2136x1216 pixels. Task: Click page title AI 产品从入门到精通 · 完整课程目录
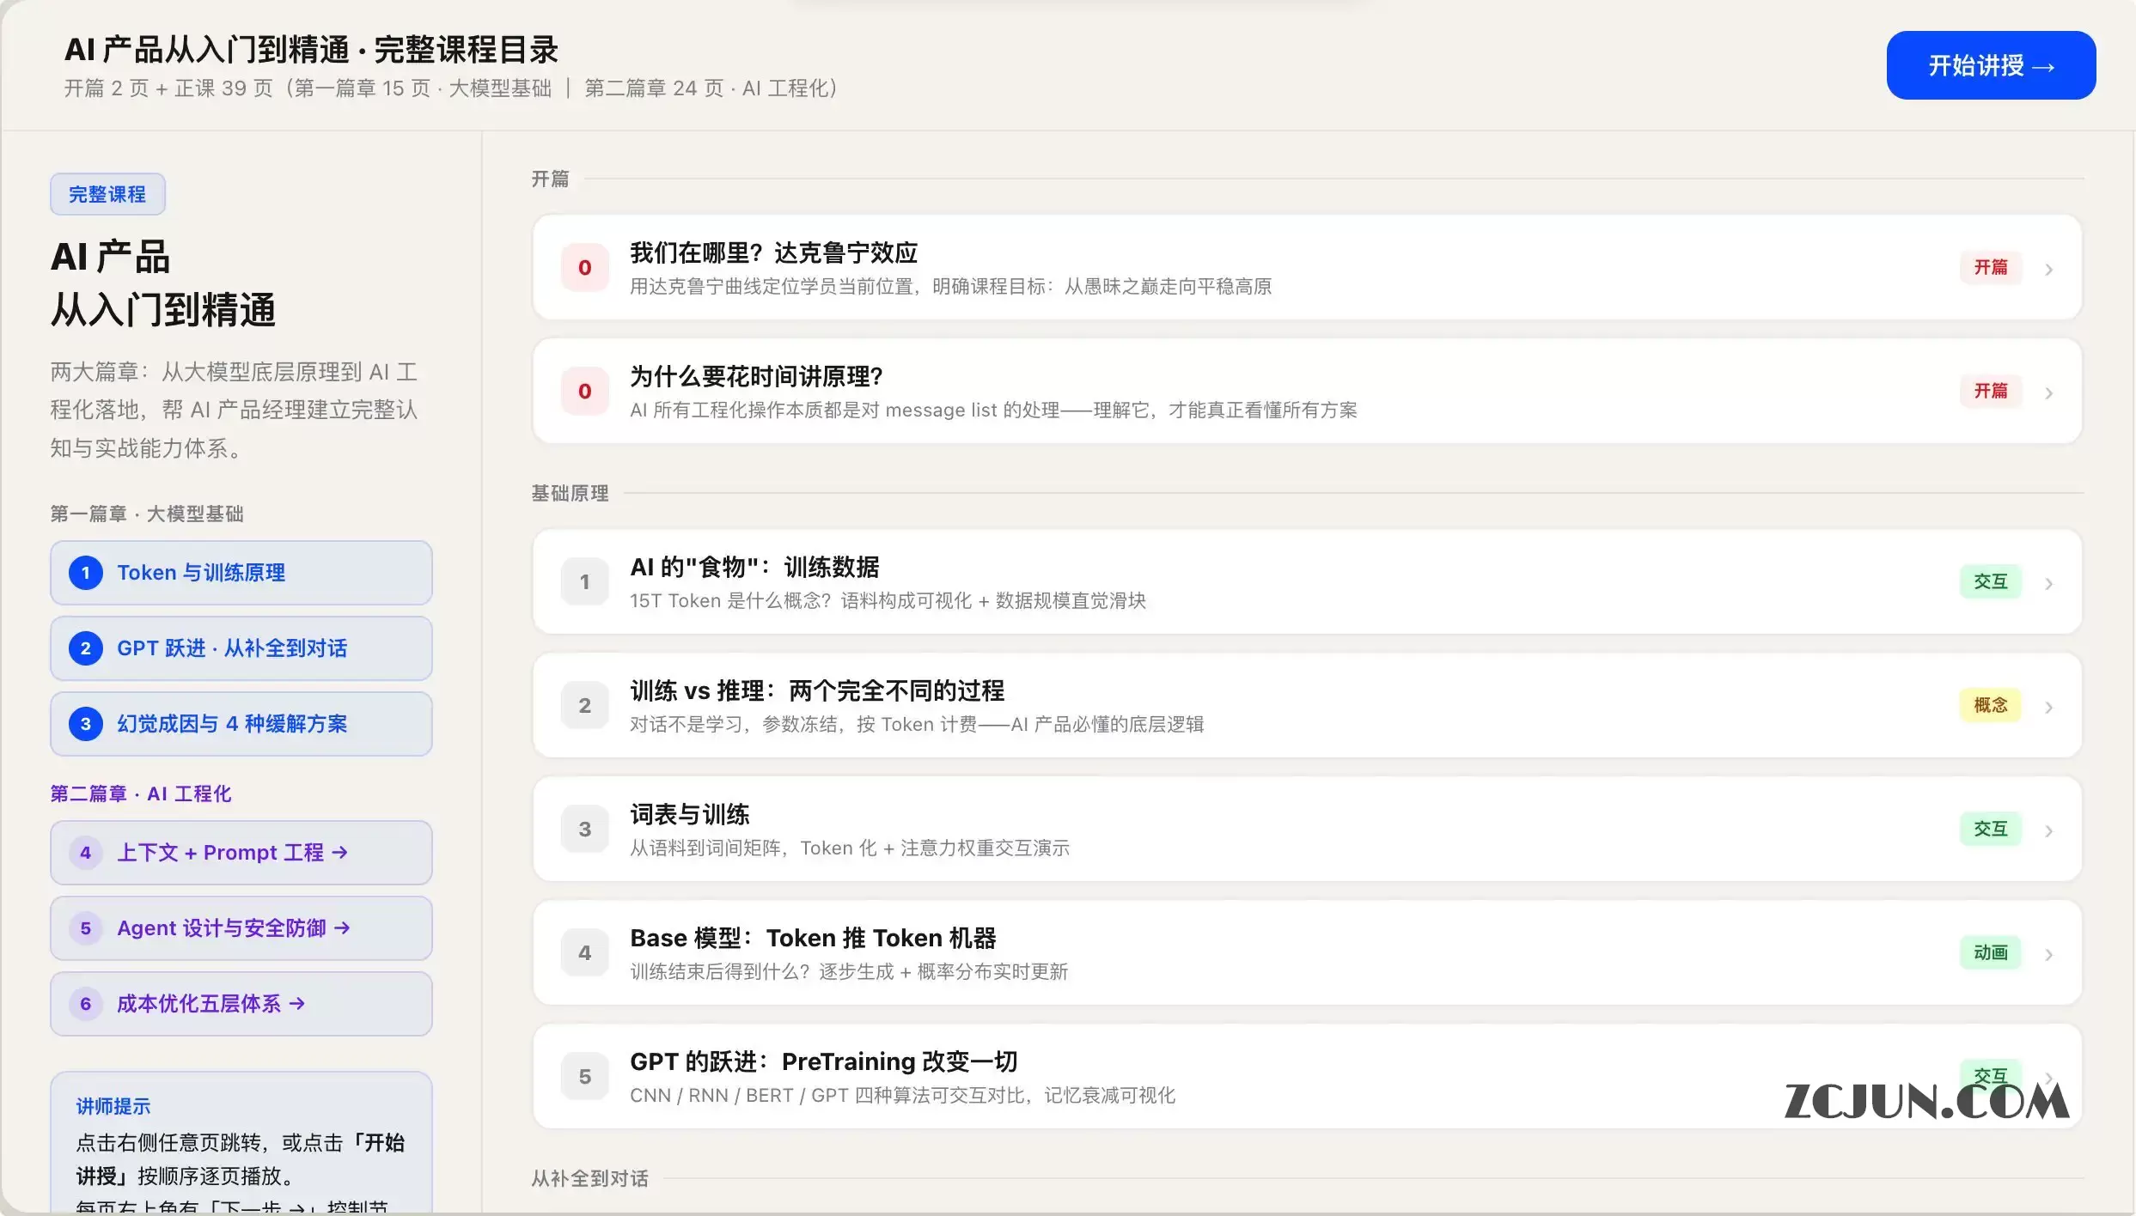[311, 50]
